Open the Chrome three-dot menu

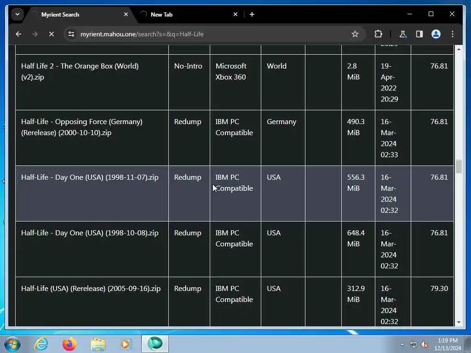coord(453,34)
